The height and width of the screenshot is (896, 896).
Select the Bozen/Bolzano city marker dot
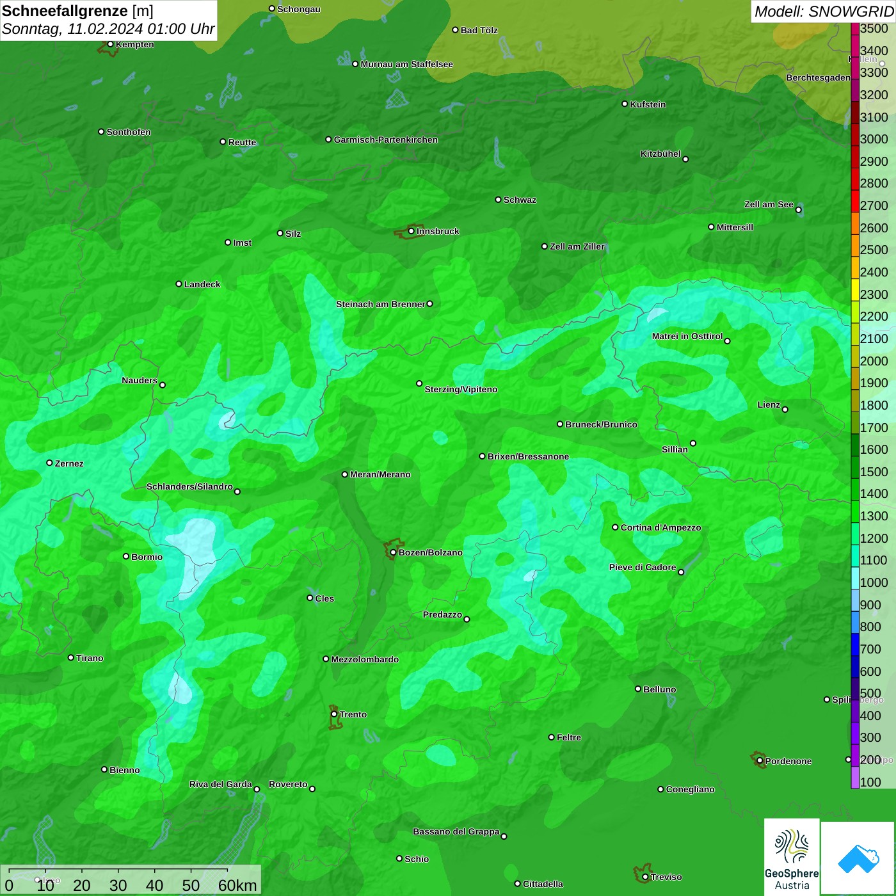click(393, 552)
